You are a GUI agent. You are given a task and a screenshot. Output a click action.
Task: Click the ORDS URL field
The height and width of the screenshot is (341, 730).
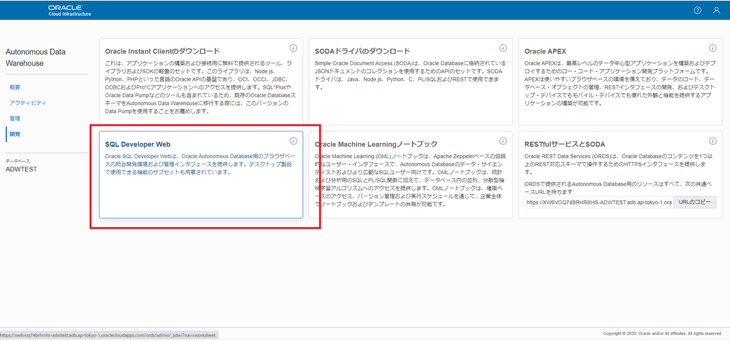(599, 202)
